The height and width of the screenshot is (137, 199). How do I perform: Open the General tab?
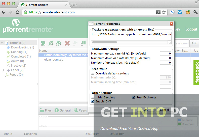pyautogui.click(x=63, y=110)
